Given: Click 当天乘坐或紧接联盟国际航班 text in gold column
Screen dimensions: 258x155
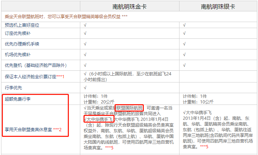Looking at the screenshot, I should click(115, 108).
